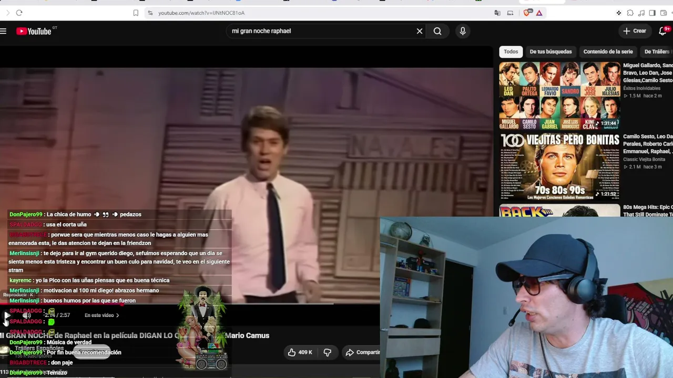The height and width of the screenshot is (378, 673).
Task: Click the browser address bar URL
Action: click(x=201, y=13)
